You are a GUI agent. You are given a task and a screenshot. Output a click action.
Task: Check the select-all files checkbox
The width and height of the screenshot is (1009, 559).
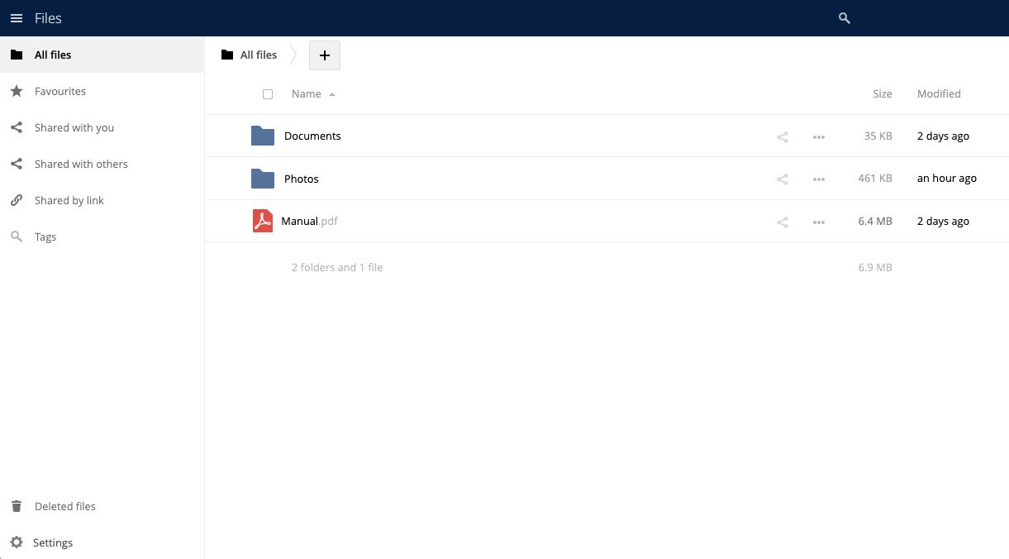click(268, 94)
